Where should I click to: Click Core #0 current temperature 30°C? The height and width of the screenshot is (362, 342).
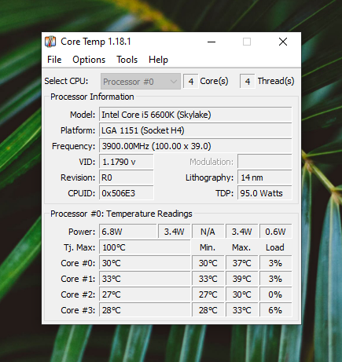[x=145, y=263]
